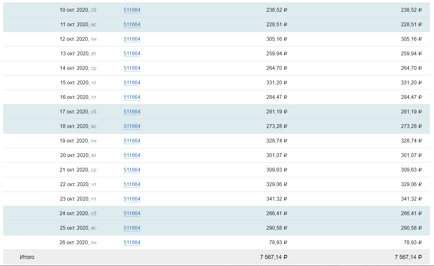This screenshot has height=266, width=434.
Task: Open link 511664 for 10 окт. 2020
Action: pyautogui.click(x=132, y=10)
